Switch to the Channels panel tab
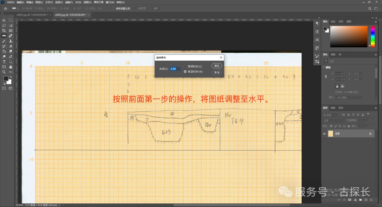 333,108
